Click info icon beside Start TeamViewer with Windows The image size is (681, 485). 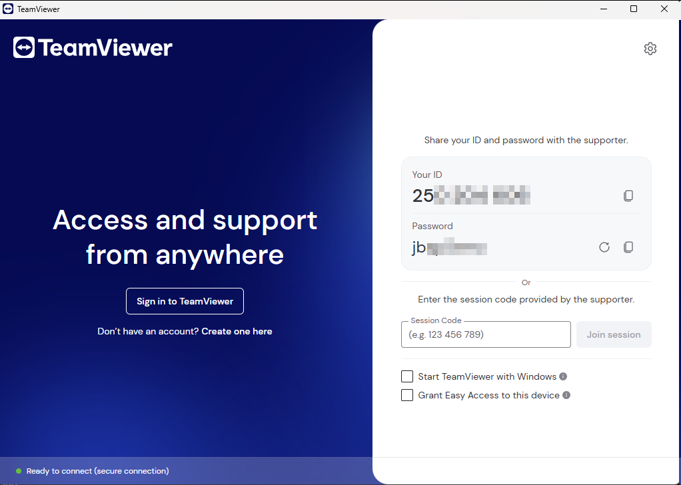tap(563, 376)
